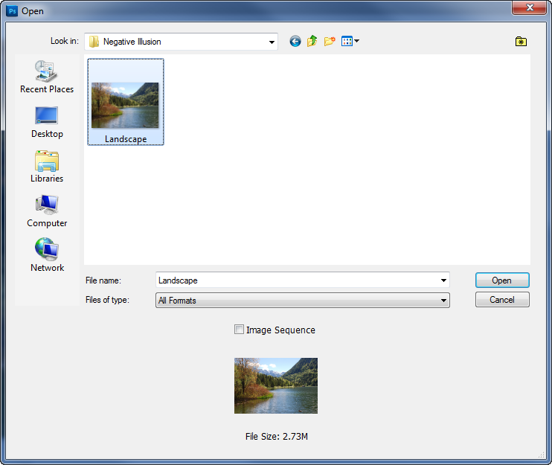Select the Landscape image file
Screen dimensions: 552x465
tap(125, 102)
